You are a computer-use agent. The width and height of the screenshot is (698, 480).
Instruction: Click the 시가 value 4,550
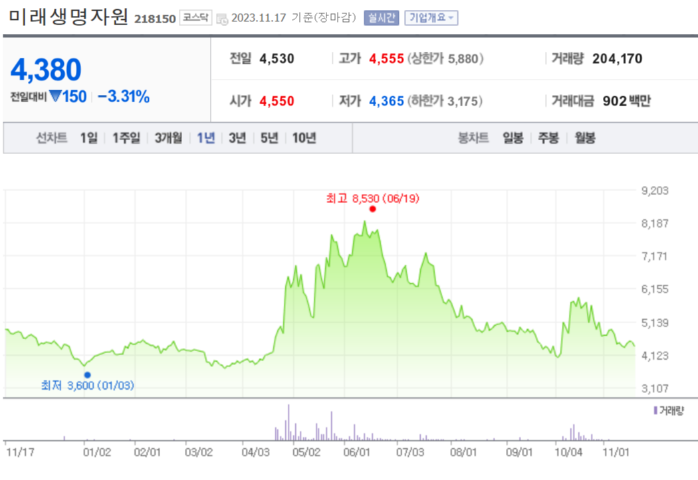[277, 102]
